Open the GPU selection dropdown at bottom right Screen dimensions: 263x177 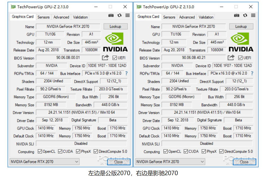[x=203, y=161]
